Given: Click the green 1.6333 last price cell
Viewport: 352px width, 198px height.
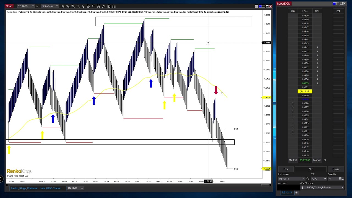Looking at the screenshot, I should [305, 83].
